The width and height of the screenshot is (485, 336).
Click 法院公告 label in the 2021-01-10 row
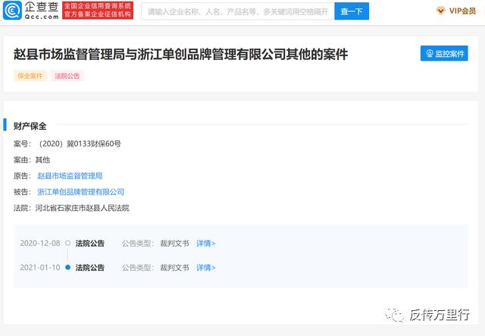(x=90, y=268)
